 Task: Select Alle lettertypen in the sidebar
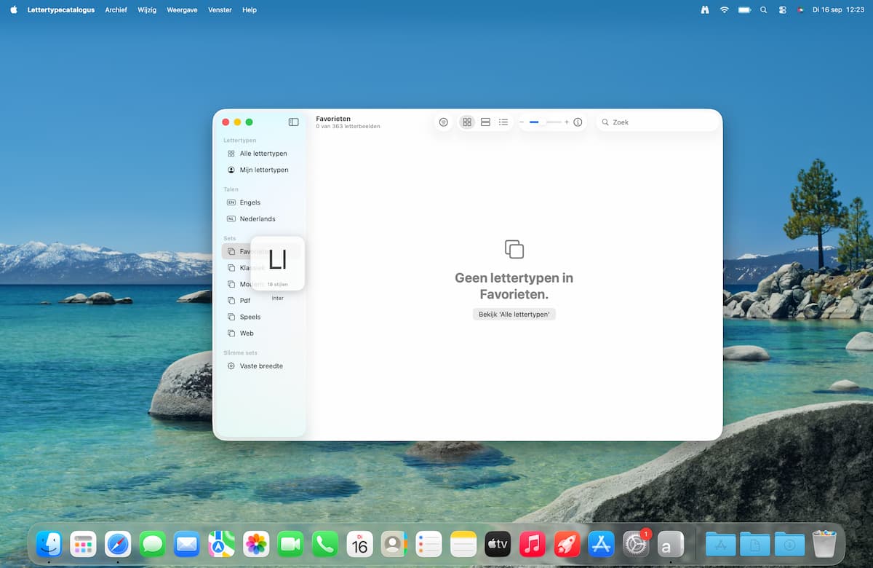pos(263,154)
